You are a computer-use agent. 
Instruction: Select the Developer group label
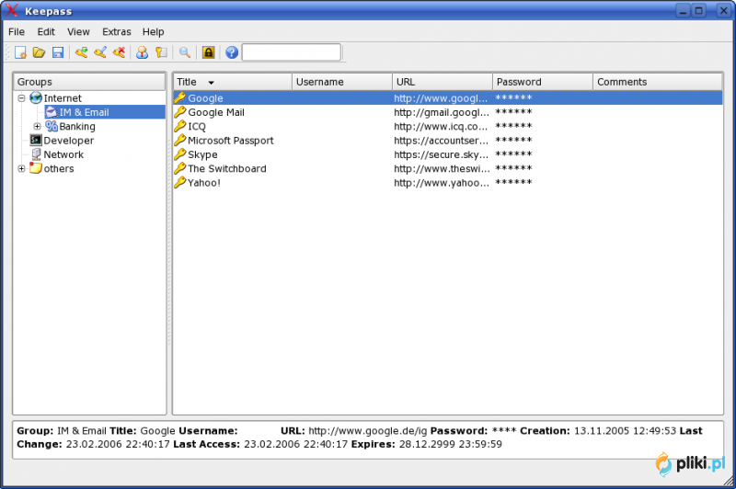[x=68, y=141]
